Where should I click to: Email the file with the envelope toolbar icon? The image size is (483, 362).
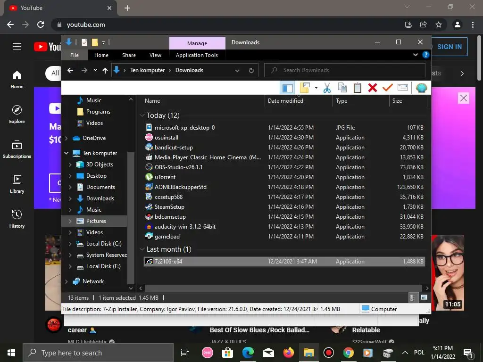tap(403, 88)
